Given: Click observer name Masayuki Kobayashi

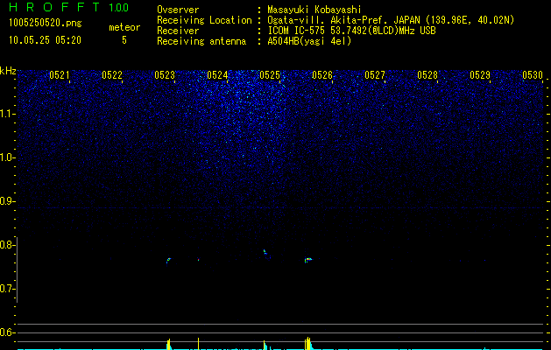Looking at the screenshot, I should (x=314, y=10).
